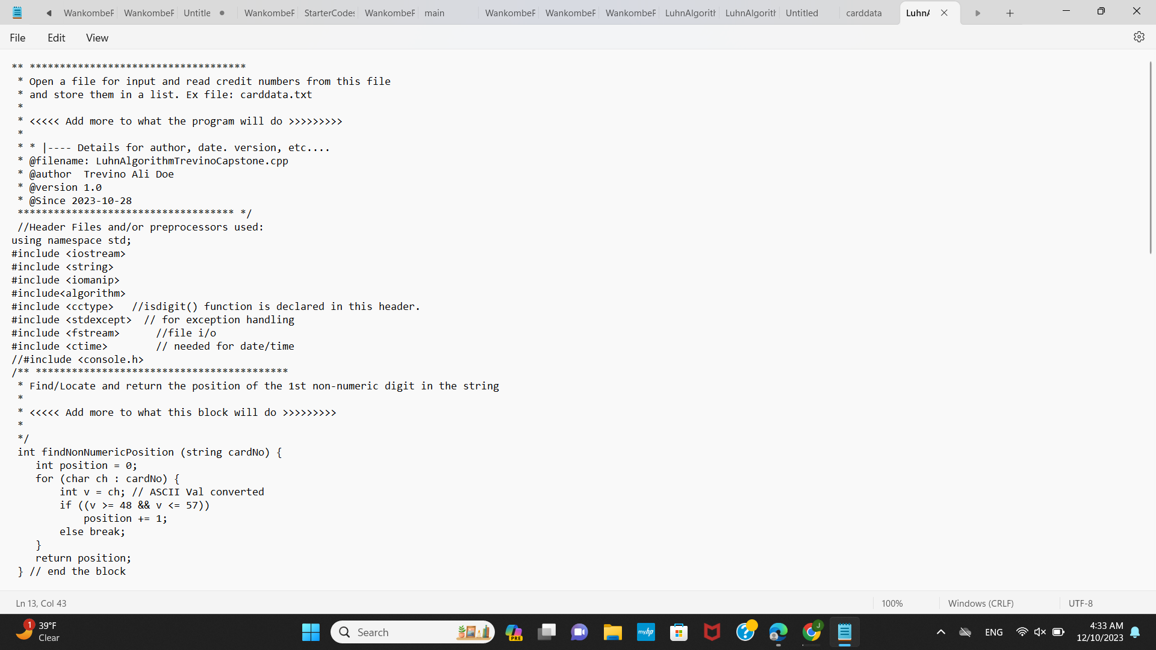The height and width of the screenshot is (650, 1156).
Task: Open McAfee icon in taskbar
Action: [x=712, y=632]
